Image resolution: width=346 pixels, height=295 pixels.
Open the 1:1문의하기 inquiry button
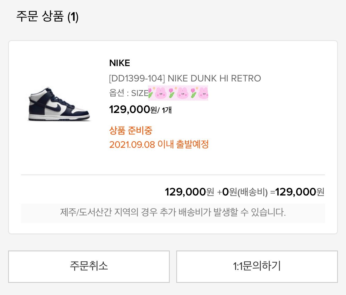point(257,266)
